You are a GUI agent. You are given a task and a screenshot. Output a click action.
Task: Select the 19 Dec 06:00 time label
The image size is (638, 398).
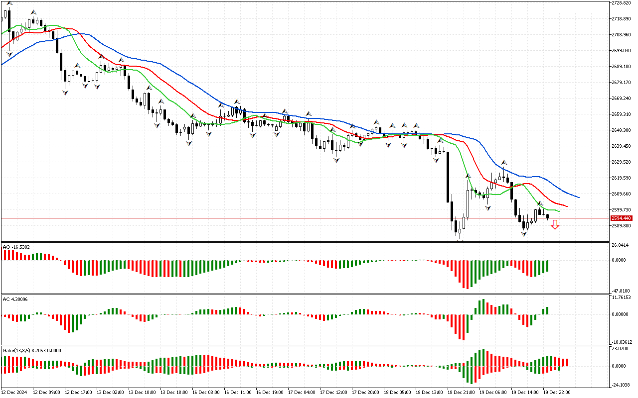[x=492, y=393]
